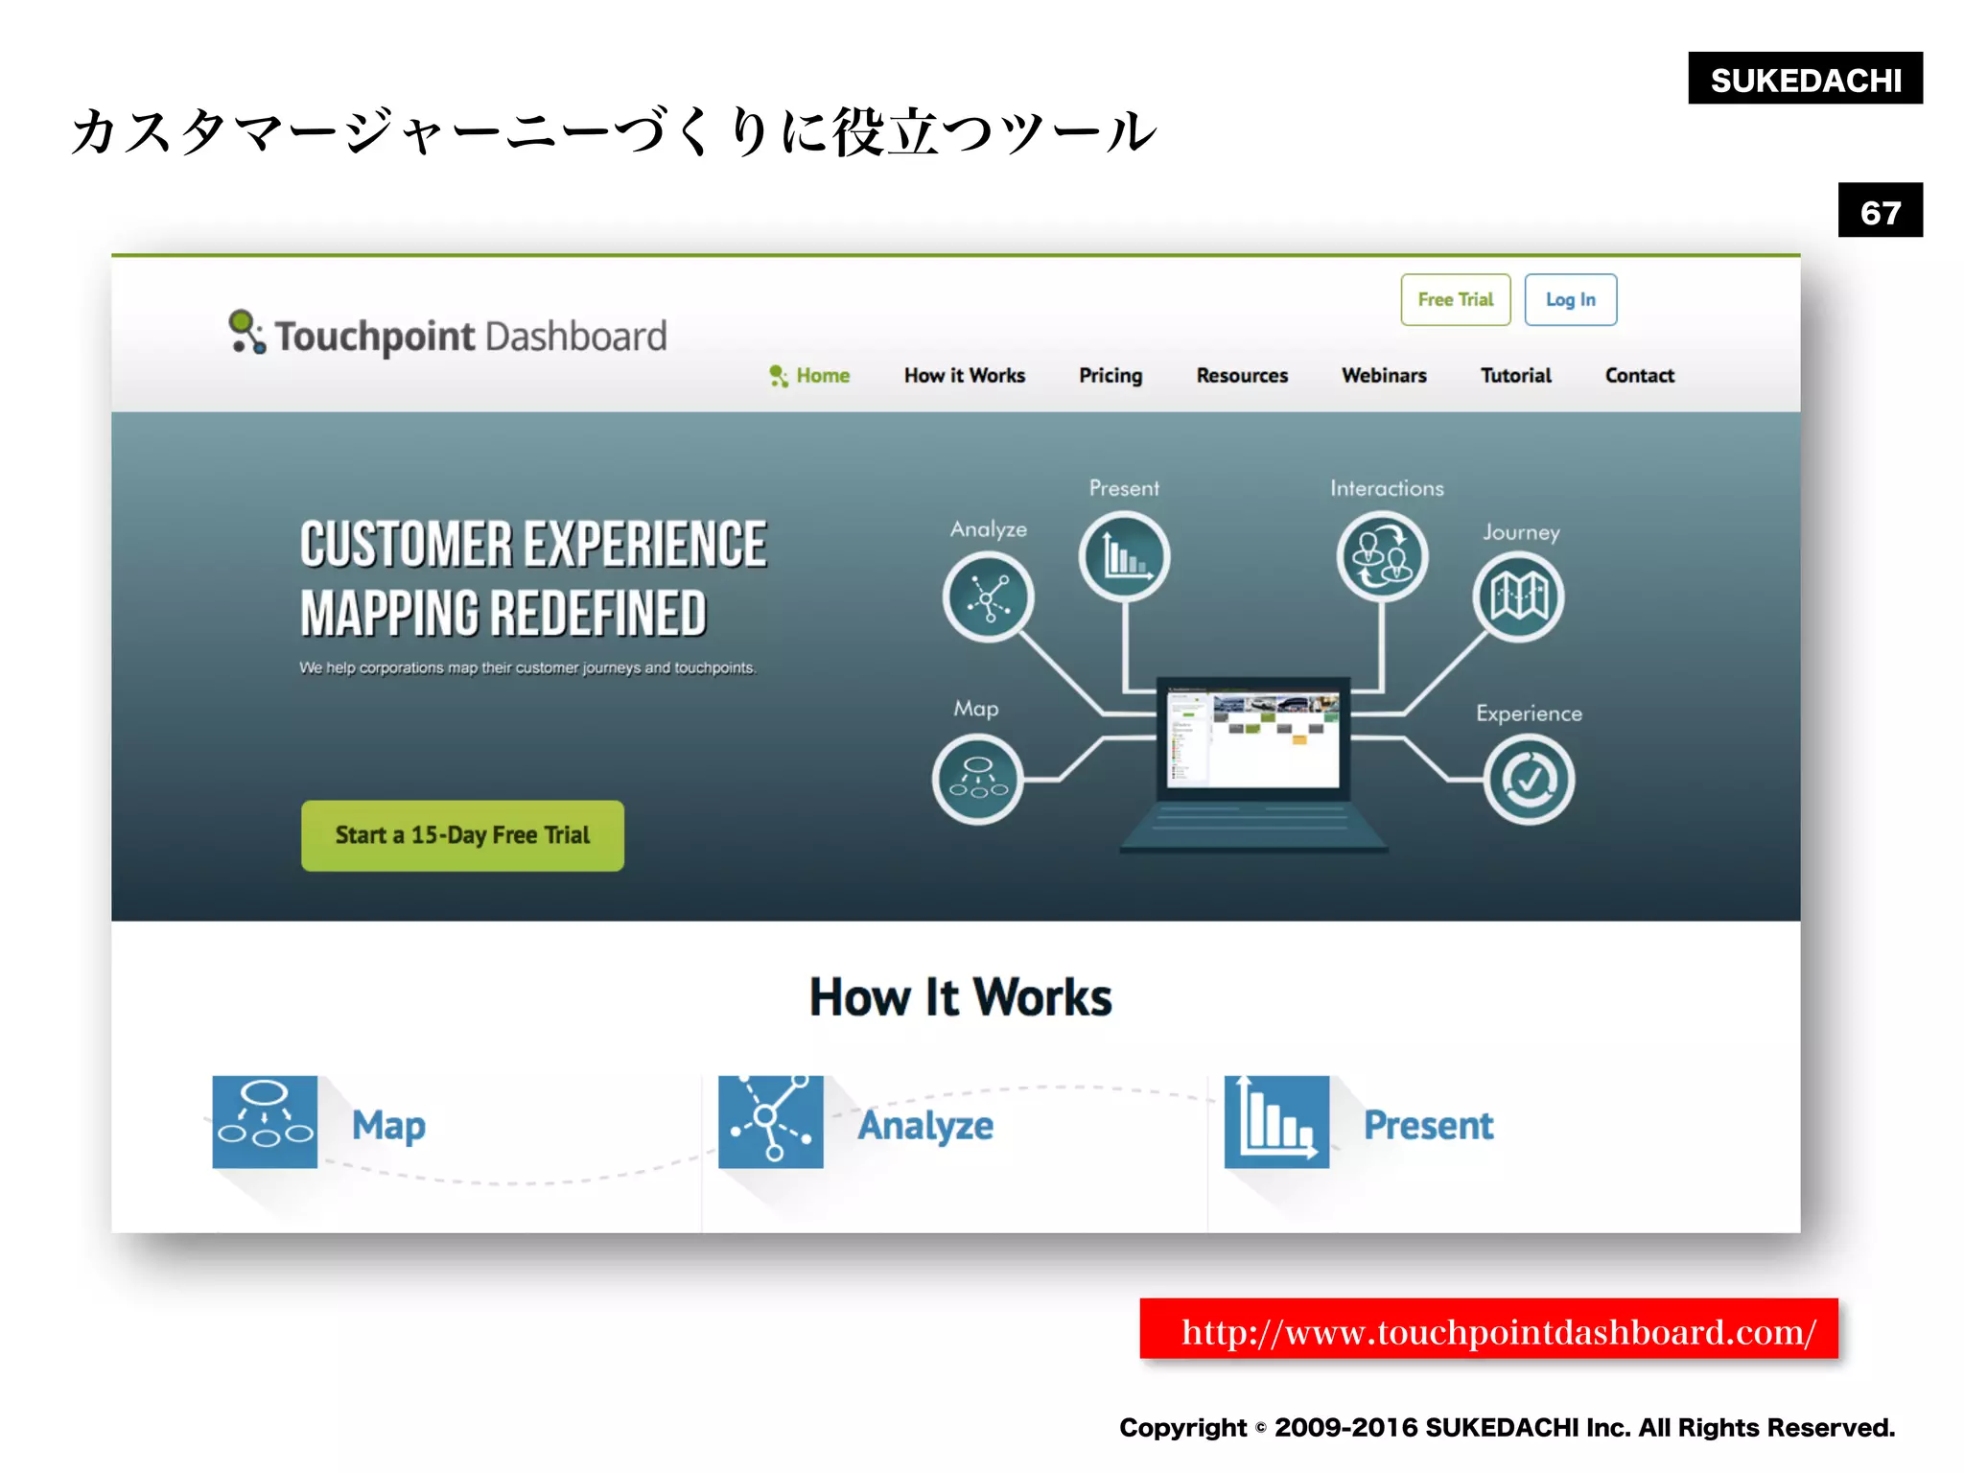Screen dimensions: 1964x1473
Task: Click the Copyright 2009-2016 SUKEDACHI footer text
Action: pyautogui.click(x=1508, y=1427)
